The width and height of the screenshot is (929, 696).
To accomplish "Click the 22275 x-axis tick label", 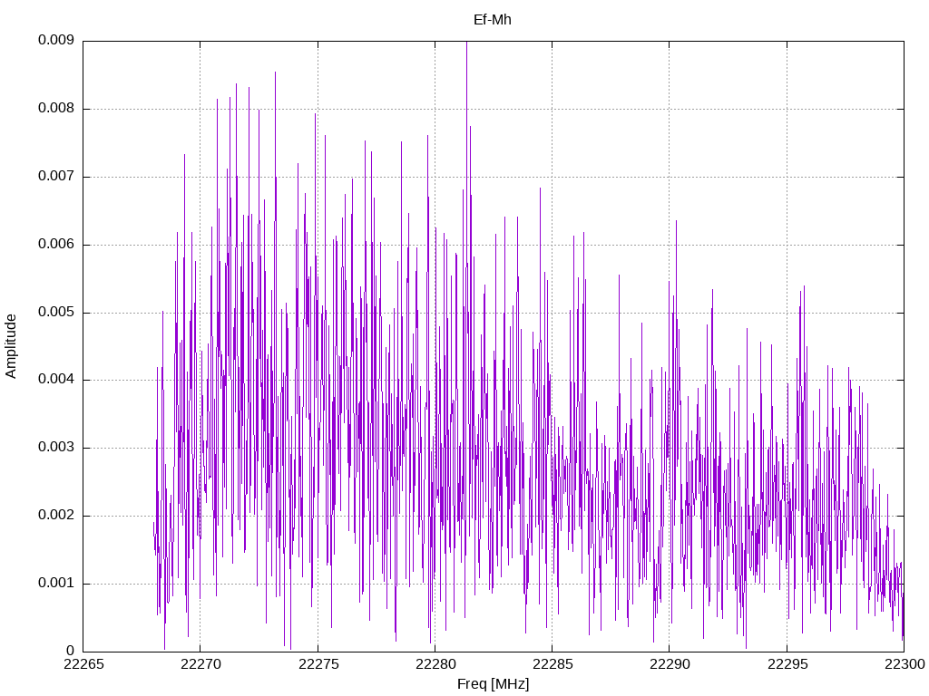I will click(318, 664).
